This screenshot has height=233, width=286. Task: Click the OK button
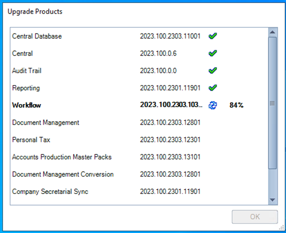(x=255, y=217)
